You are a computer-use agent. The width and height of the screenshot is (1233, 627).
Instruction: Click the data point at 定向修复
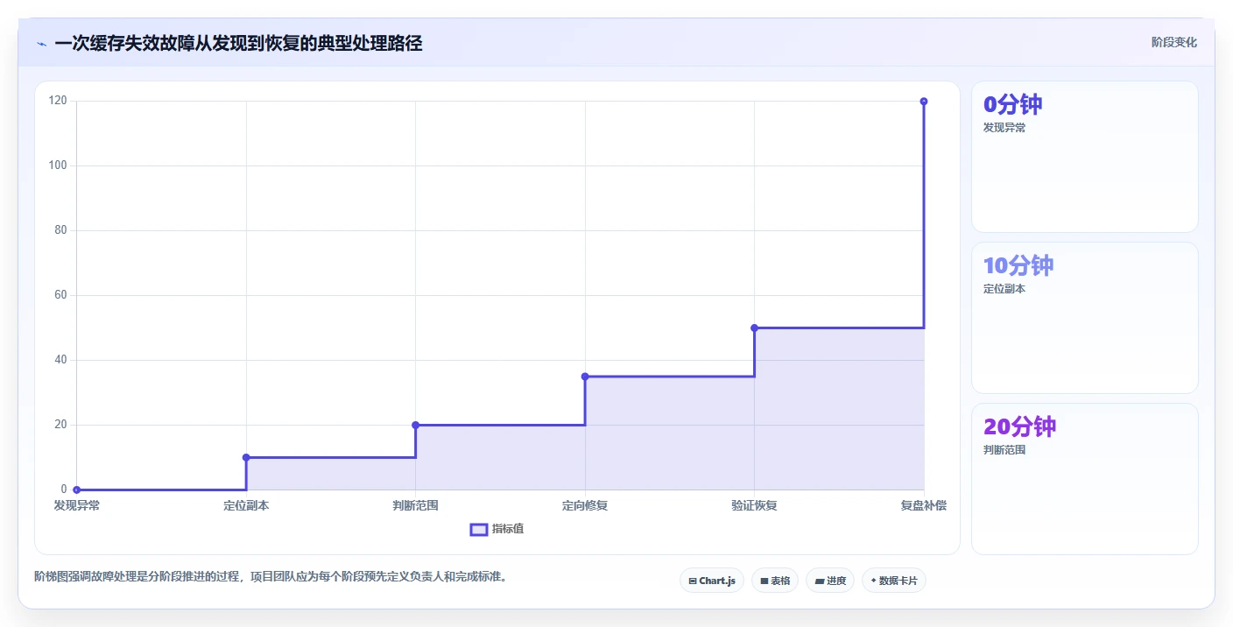click(585, 377)
